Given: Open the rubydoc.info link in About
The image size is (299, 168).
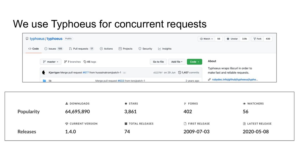Looking at the screenshot, I should click(235, 80).
